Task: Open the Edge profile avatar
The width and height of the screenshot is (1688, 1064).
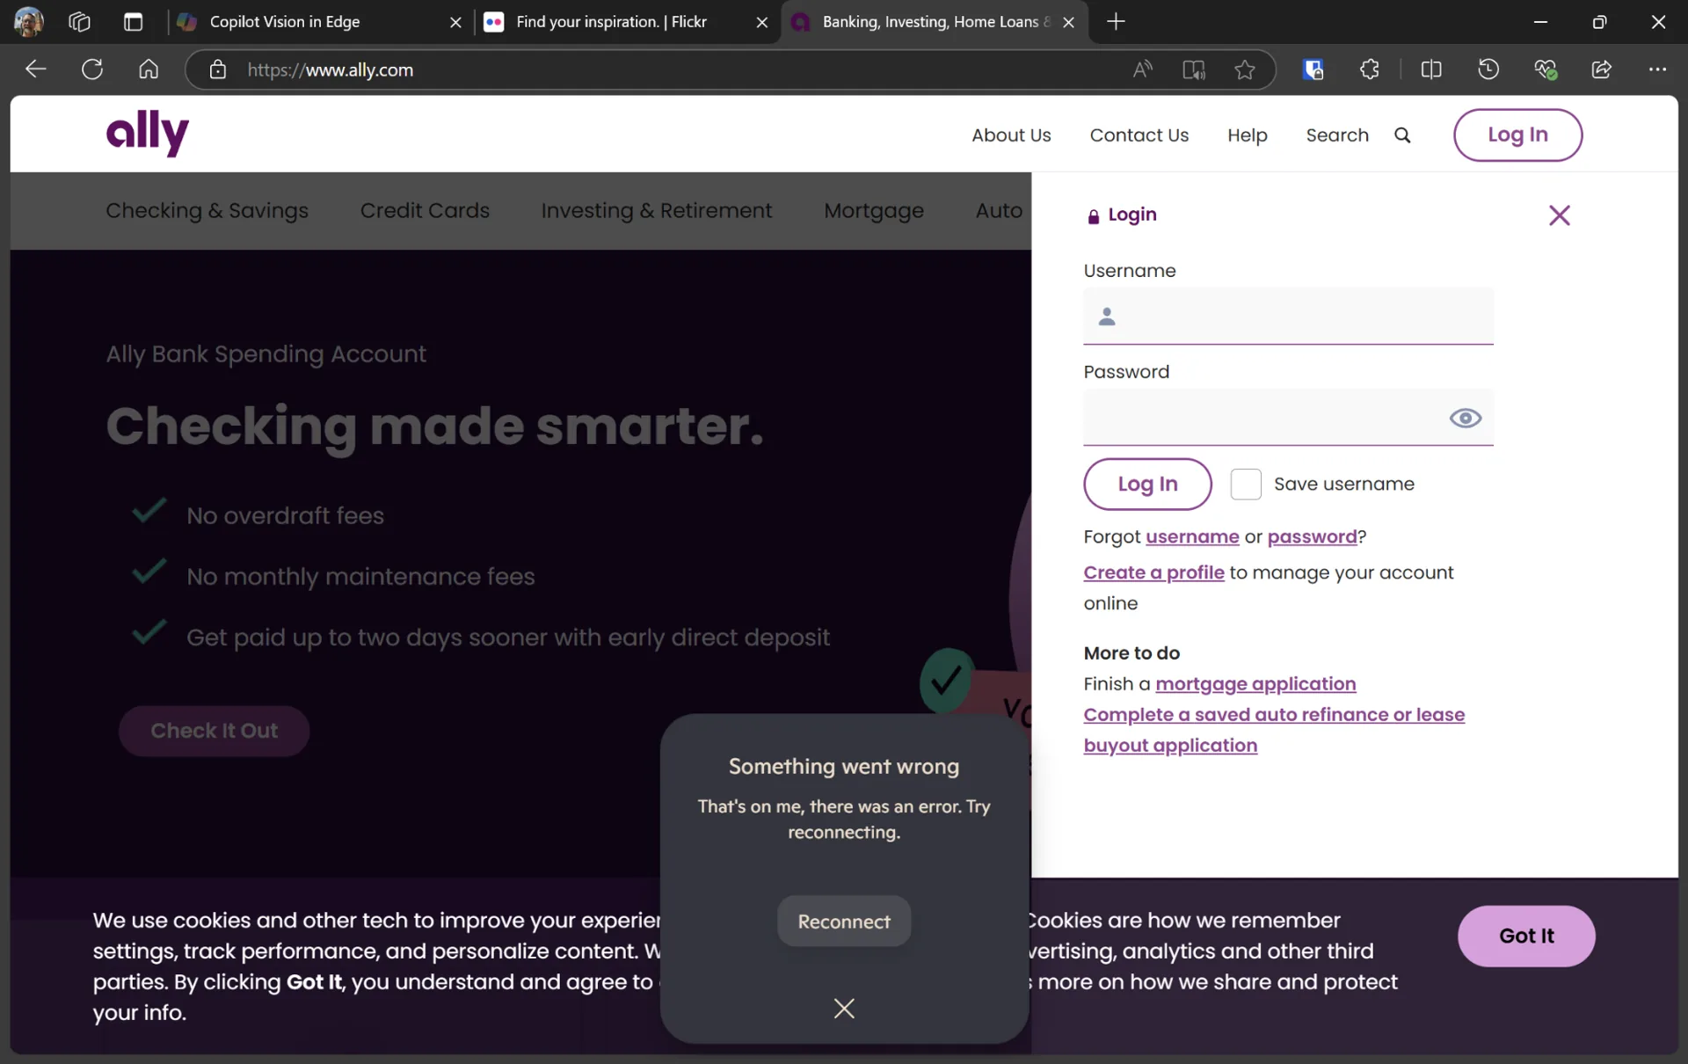Action: coord(28,21)
